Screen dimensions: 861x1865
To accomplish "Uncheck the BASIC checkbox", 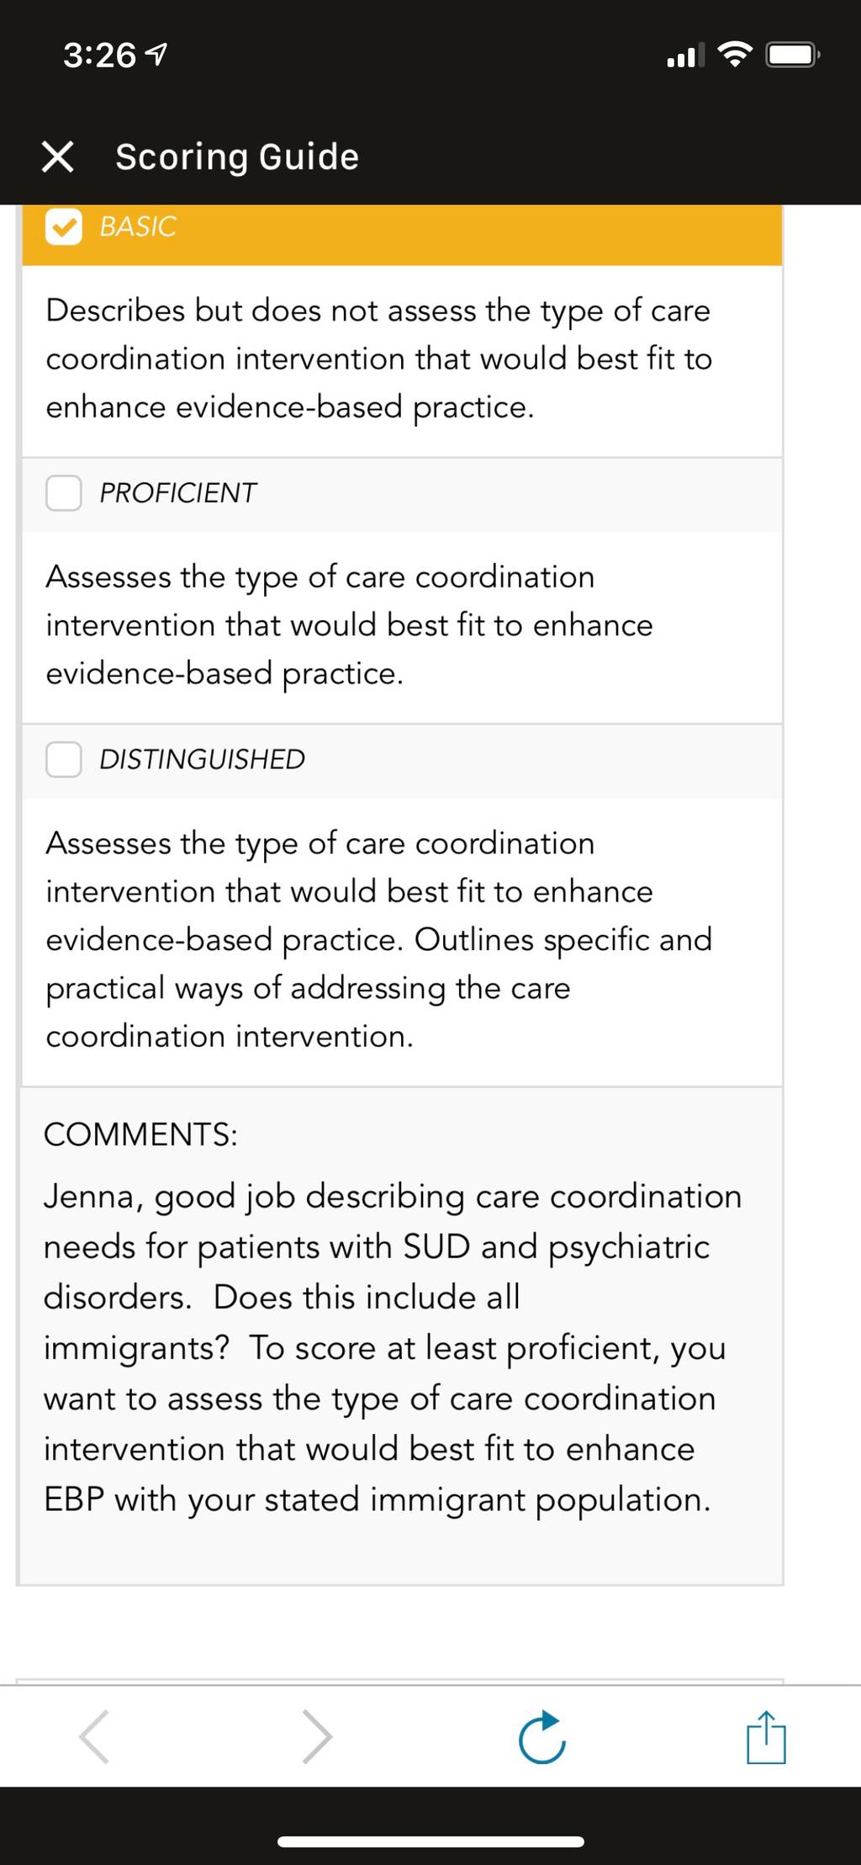I will (x=64, y=226).
